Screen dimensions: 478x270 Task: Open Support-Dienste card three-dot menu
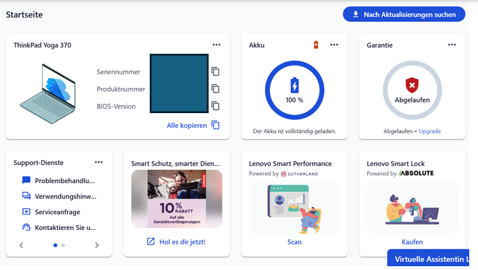[99, 162]
